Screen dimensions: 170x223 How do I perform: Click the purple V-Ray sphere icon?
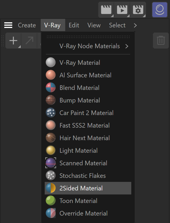tap(160, 10)
